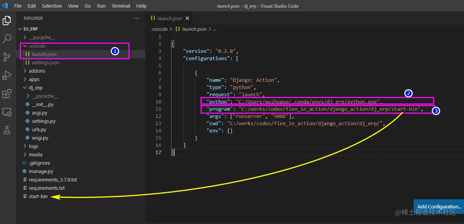Collapse the .vscode folder
Screen dimensions: 464x224
click(x=37, y=46)
